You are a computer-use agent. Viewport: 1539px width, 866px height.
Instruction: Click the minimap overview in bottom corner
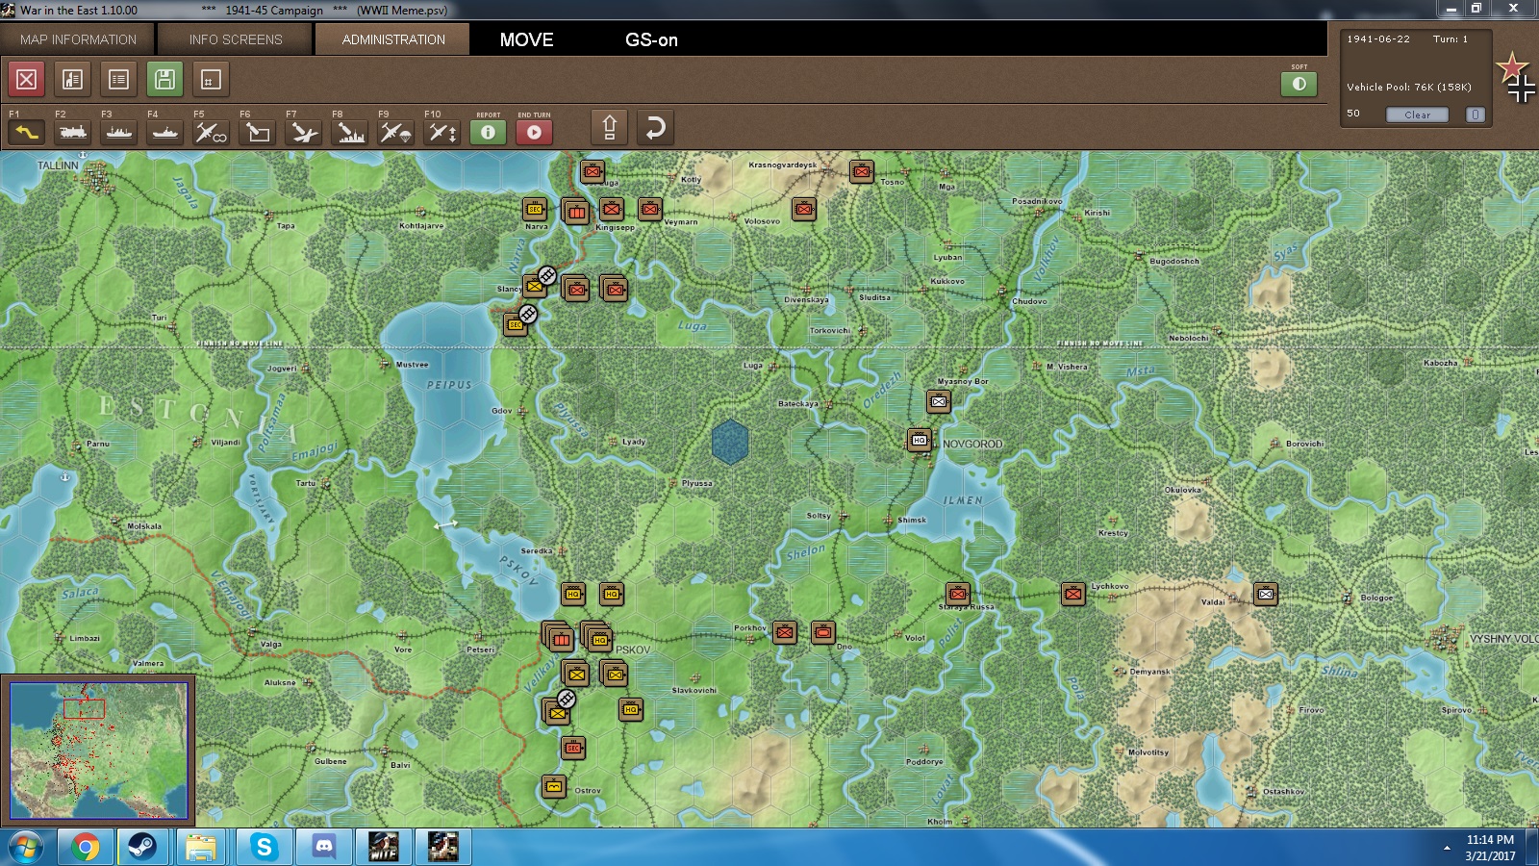(x=99, y=751)
